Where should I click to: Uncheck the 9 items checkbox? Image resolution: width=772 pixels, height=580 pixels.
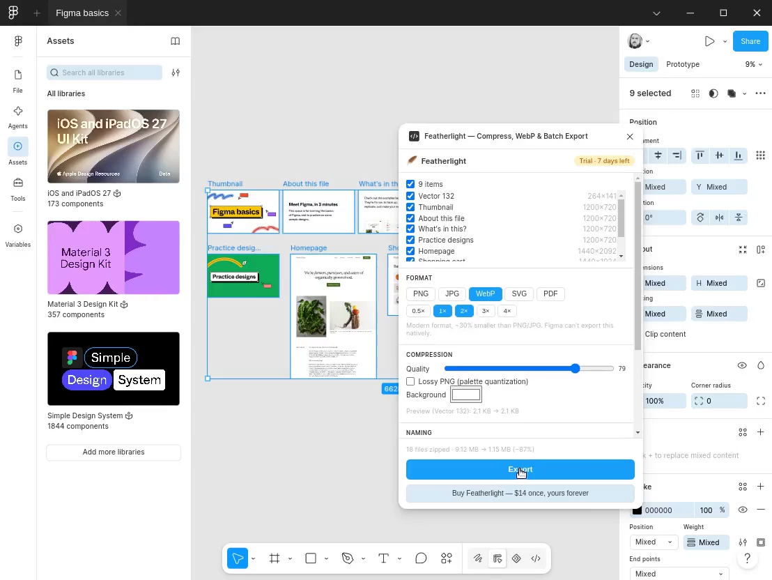410,184
